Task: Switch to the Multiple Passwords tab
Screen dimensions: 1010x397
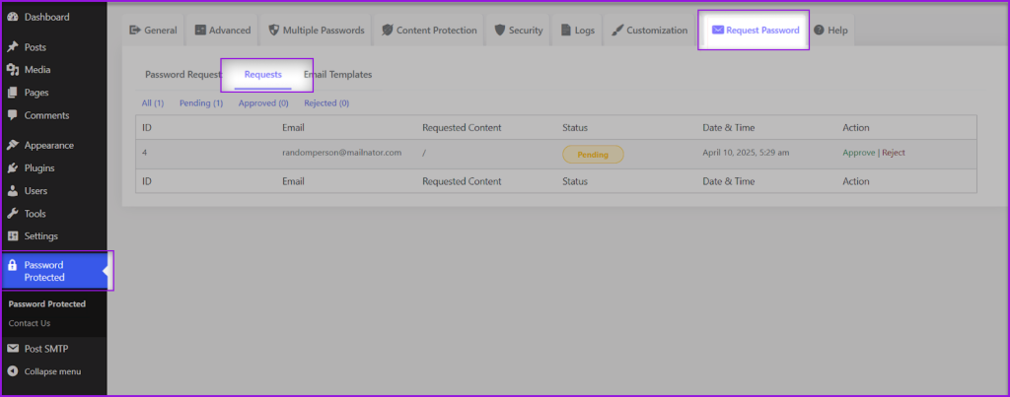Action: coord(316,31)
